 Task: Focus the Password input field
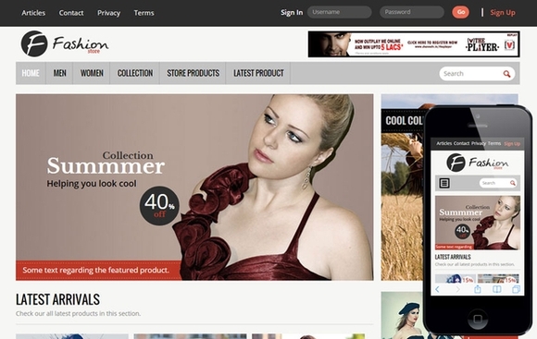(x=412, y=12)
